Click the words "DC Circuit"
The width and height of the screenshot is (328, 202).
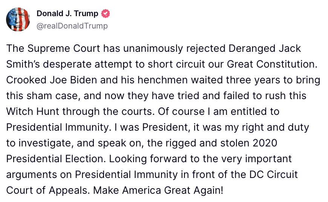[x=273, y=175]
